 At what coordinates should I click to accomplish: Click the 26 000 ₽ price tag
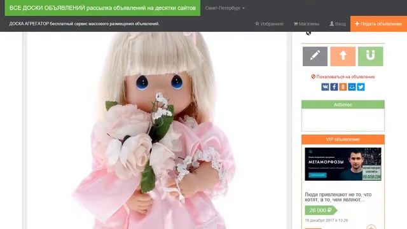[321, 210]
